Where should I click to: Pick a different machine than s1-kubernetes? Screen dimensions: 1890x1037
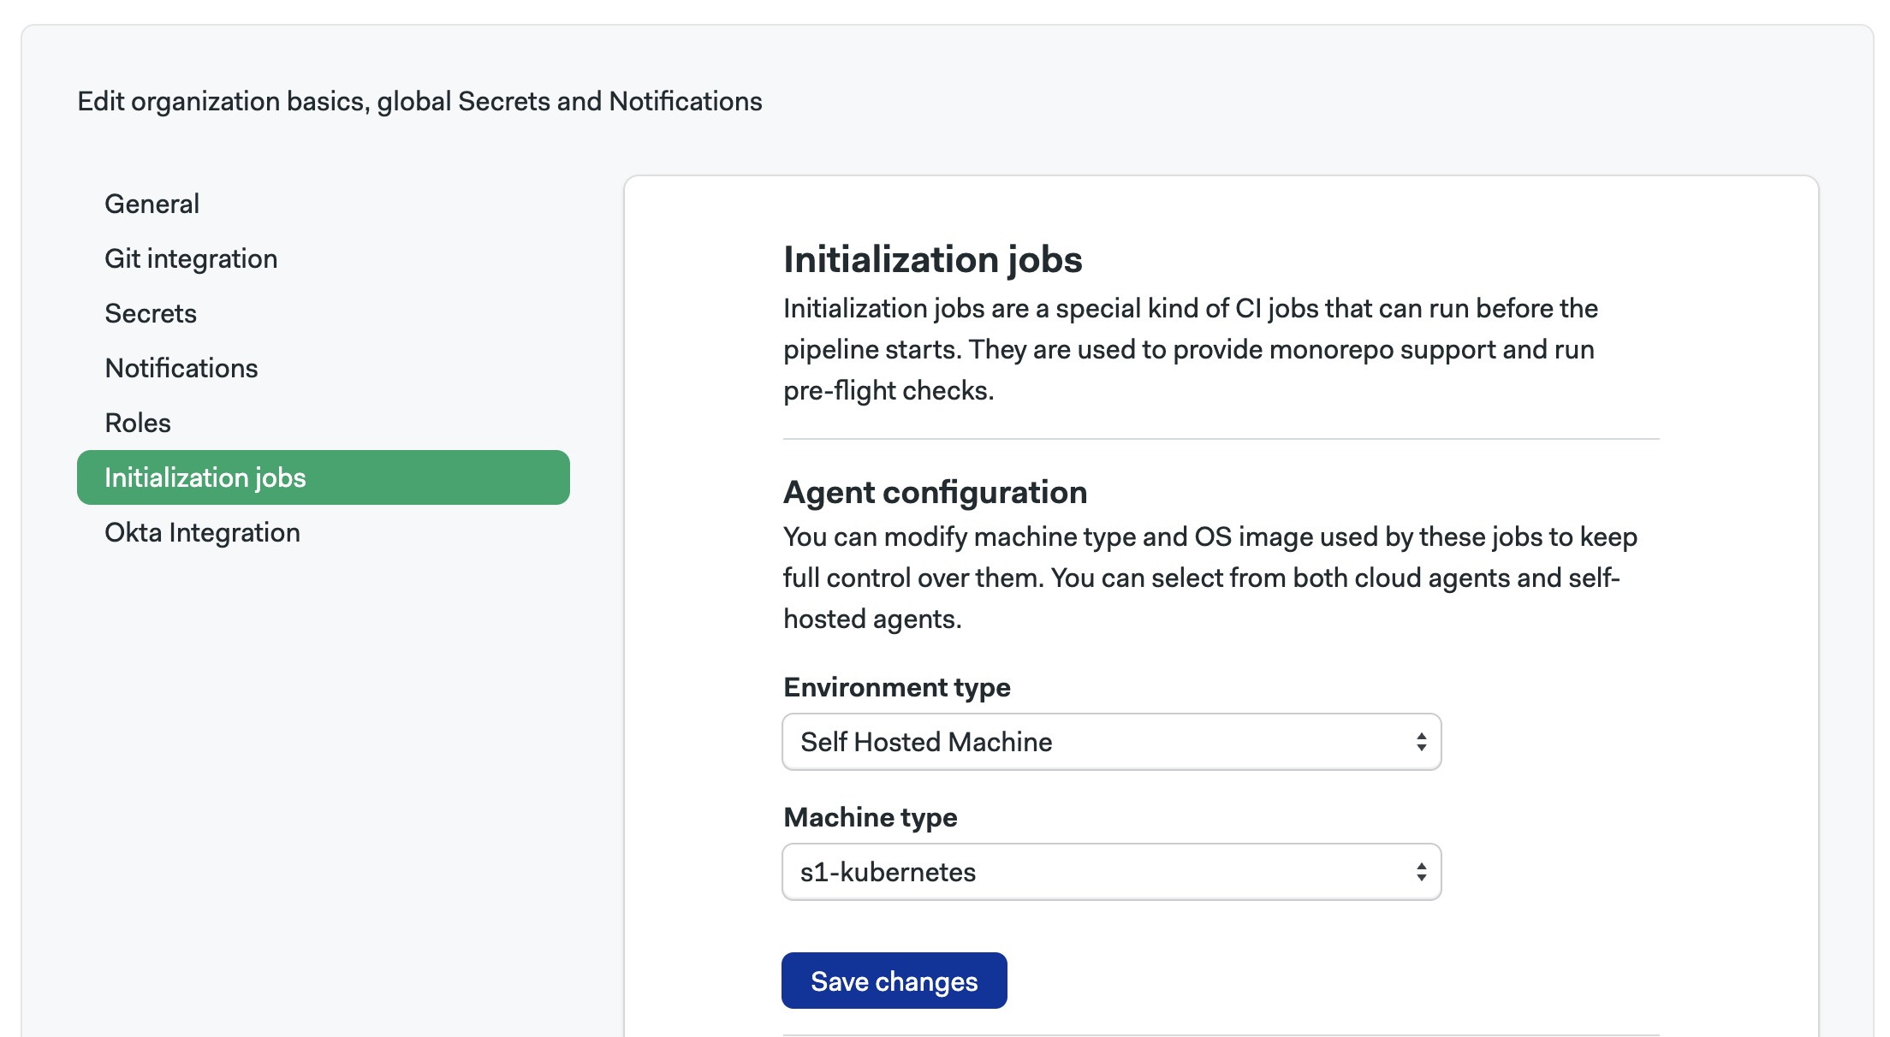click(1110, 871)
